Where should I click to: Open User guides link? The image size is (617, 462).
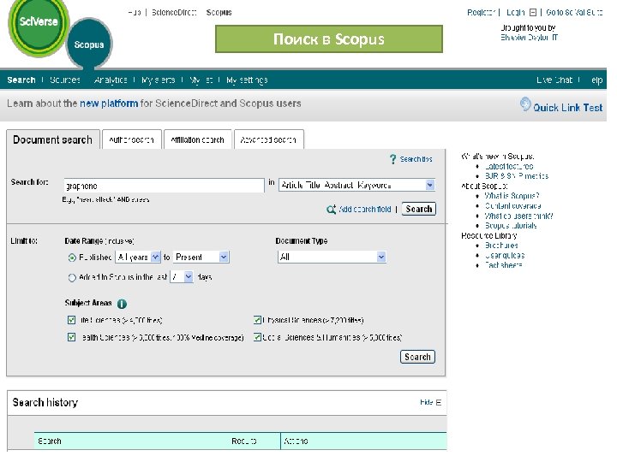coord(505,255)
